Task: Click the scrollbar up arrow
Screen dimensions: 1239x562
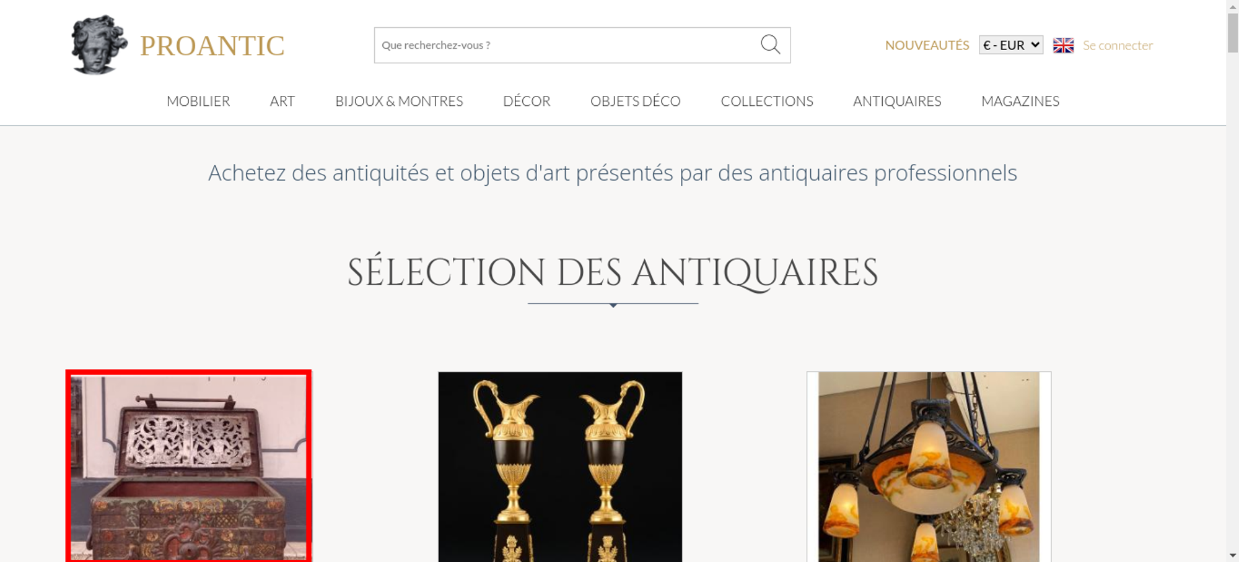Action: coord(1233,6)
